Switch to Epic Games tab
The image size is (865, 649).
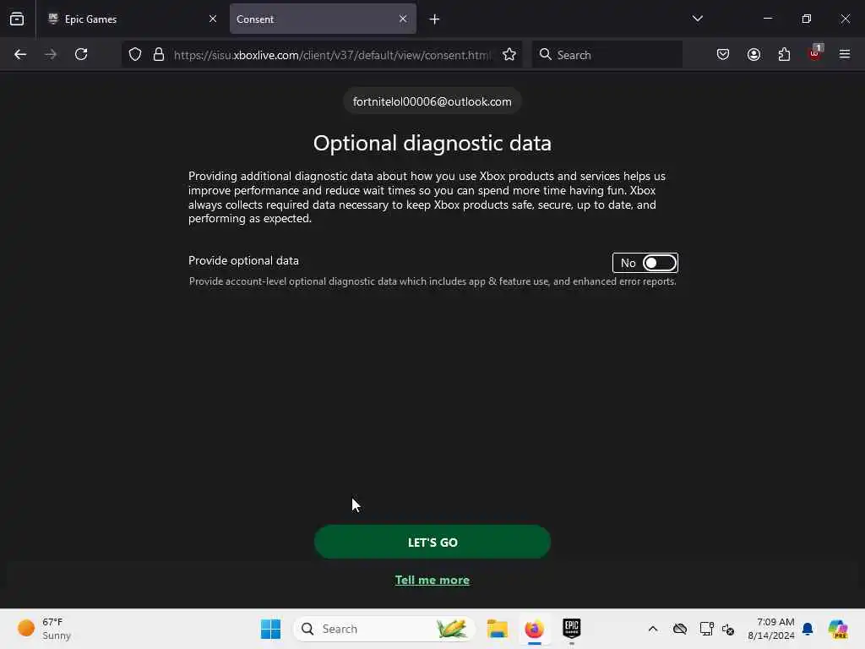tap(132, 19)
